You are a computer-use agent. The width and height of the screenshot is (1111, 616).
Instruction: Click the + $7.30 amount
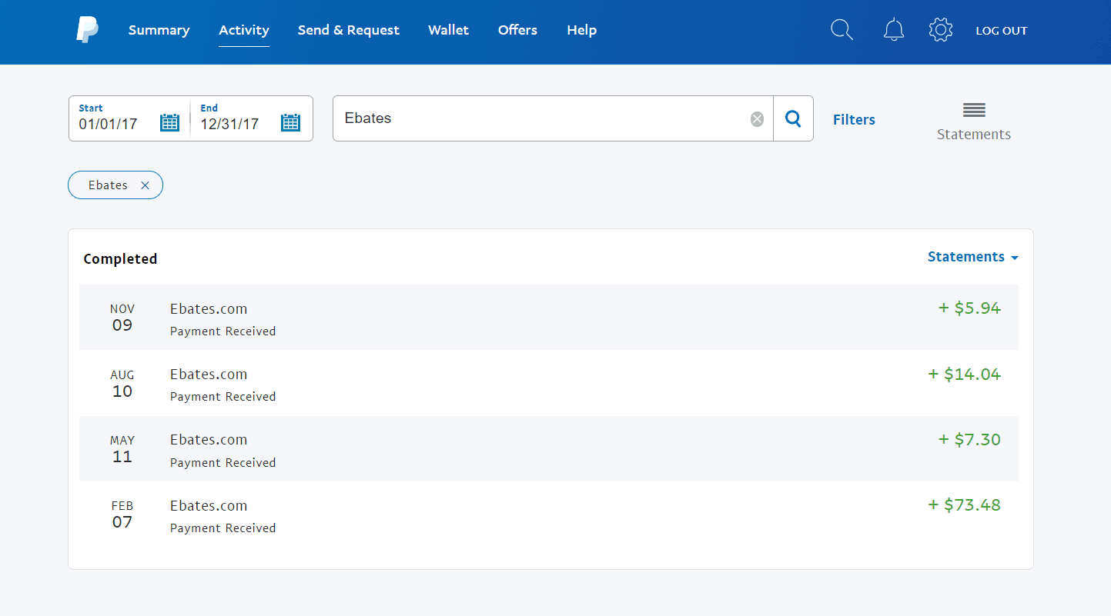click(x=969, y=440)
